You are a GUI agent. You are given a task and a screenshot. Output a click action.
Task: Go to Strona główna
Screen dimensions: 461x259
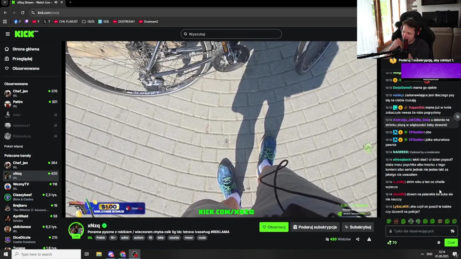pyautogui.click(x=22, y=49)
